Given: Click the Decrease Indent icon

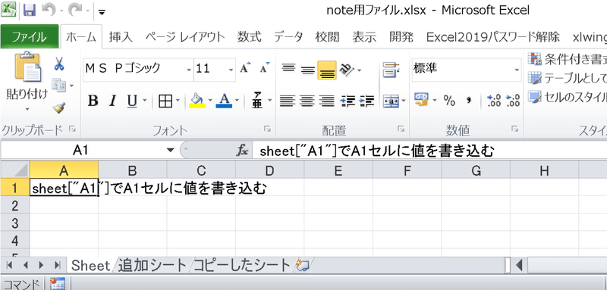Looking at the screenshot, I should pos(348,101).
